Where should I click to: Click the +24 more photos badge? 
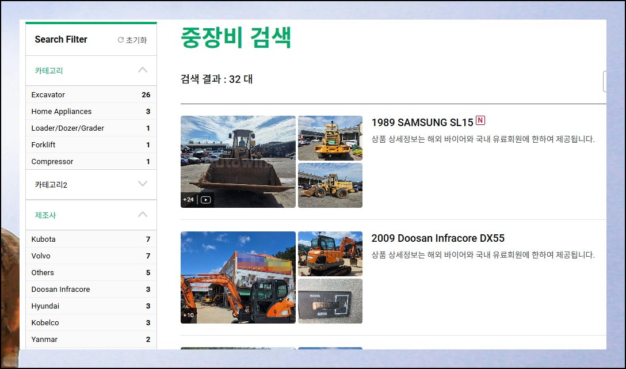point(189,200)
